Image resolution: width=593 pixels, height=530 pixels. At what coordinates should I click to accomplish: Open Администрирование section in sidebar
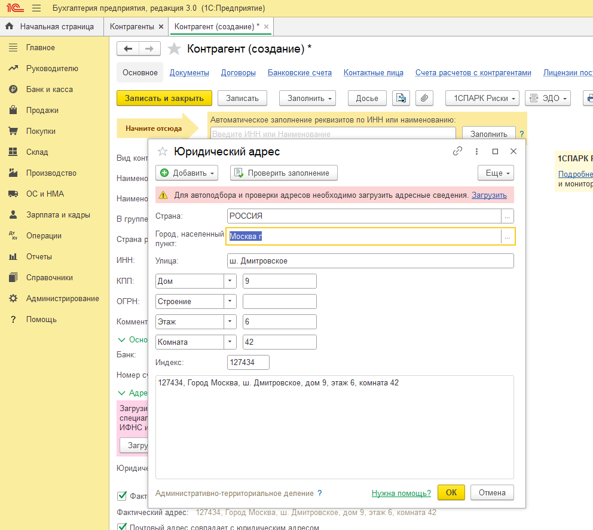(62, 299)
